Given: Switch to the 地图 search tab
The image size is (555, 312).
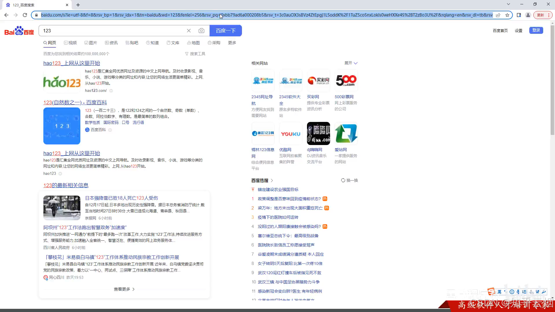Looking at the screenshot, I should coord(193,43).
